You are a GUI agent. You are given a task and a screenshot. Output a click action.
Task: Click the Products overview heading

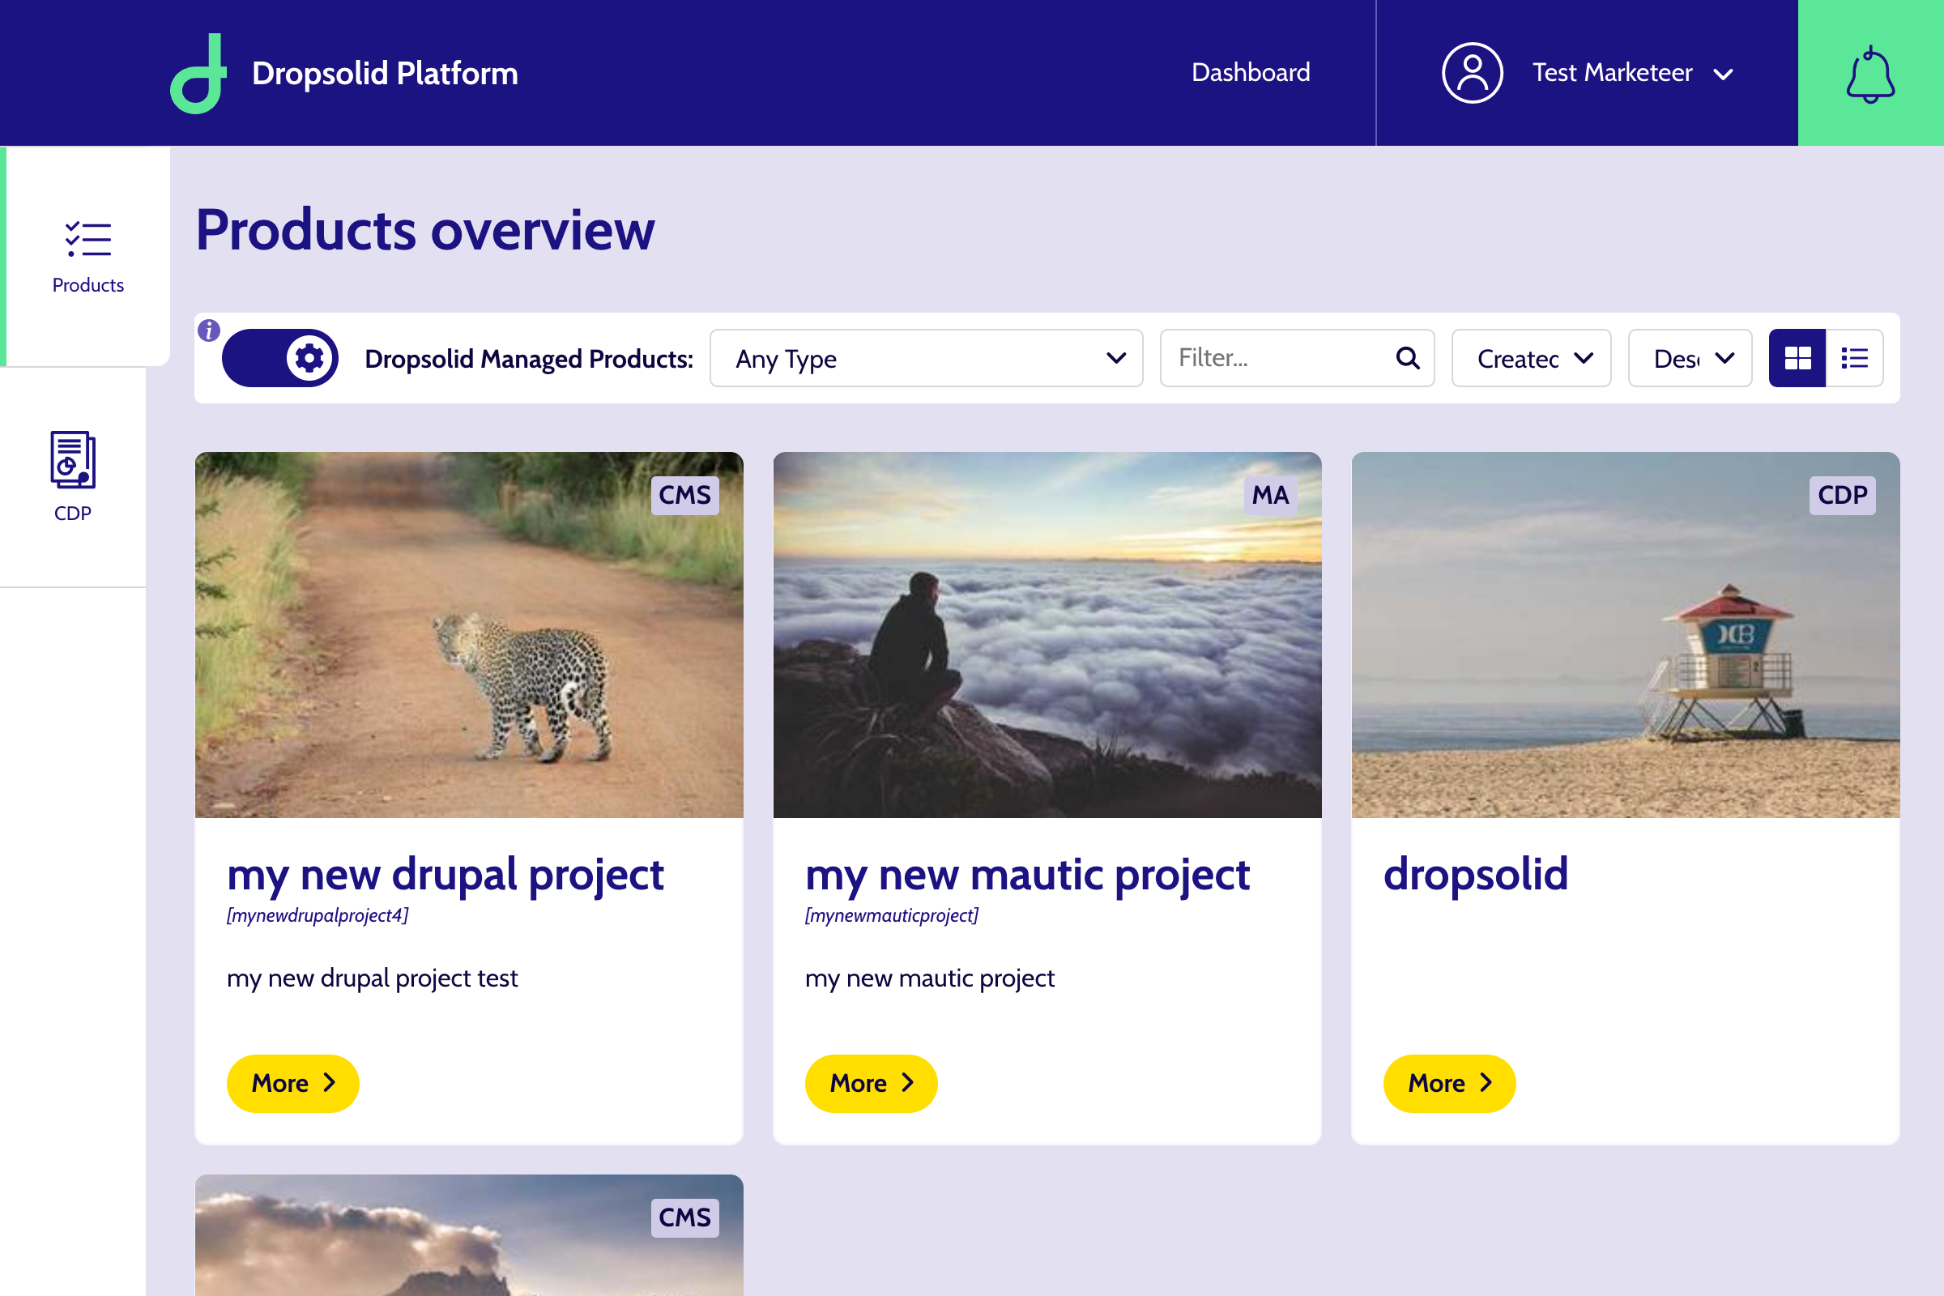(426, 230)
